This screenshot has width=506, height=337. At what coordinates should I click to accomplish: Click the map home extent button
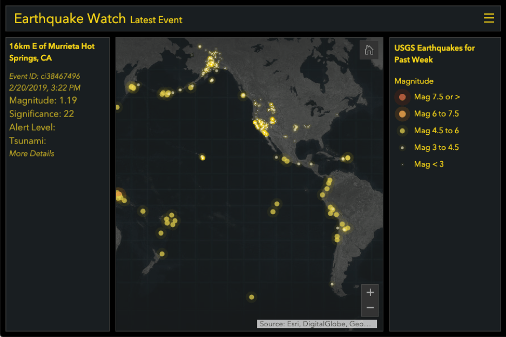(x=369, y=50)
